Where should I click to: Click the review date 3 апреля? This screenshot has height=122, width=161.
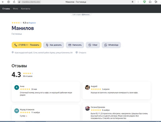(106, 89)
